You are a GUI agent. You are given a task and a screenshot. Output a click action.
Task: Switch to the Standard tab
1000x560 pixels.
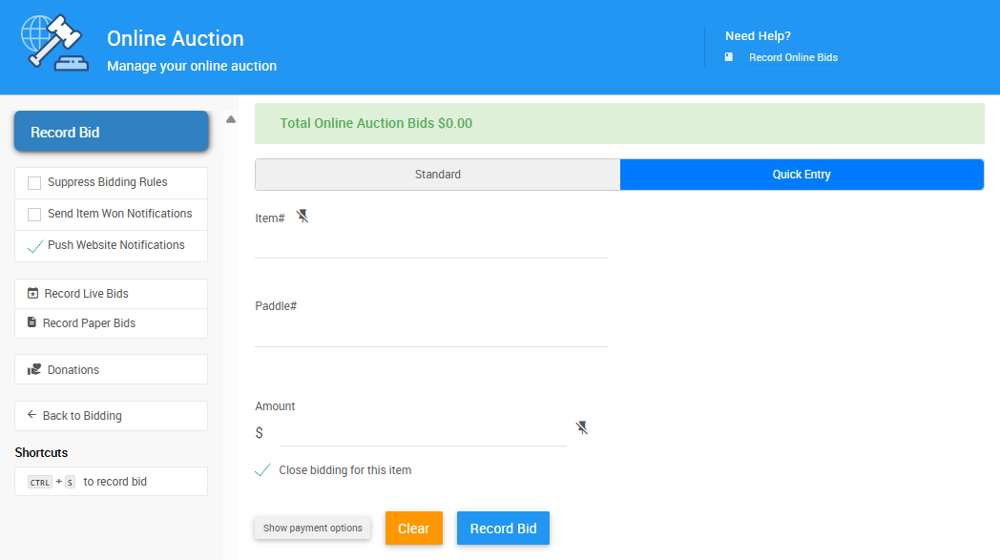tap(437, 175)
